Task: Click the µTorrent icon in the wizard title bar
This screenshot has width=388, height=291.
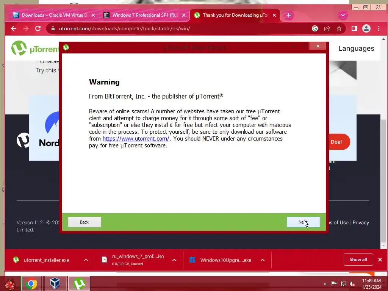Action: 66,47
